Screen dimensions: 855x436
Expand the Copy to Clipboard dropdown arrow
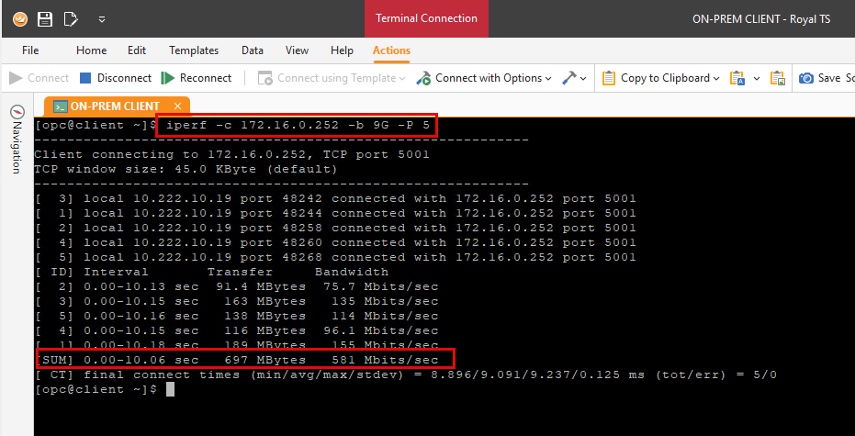pos(717,78)
